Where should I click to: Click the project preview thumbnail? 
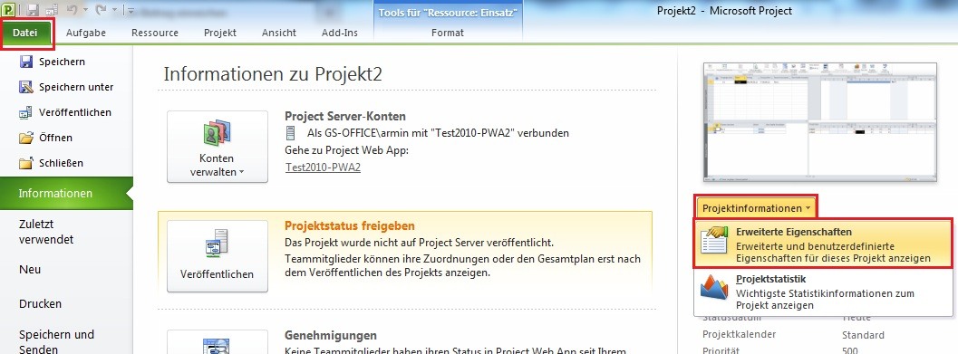point(820,123)
